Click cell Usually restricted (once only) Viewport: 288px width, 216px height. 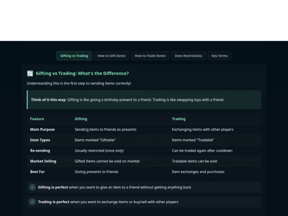99,150
